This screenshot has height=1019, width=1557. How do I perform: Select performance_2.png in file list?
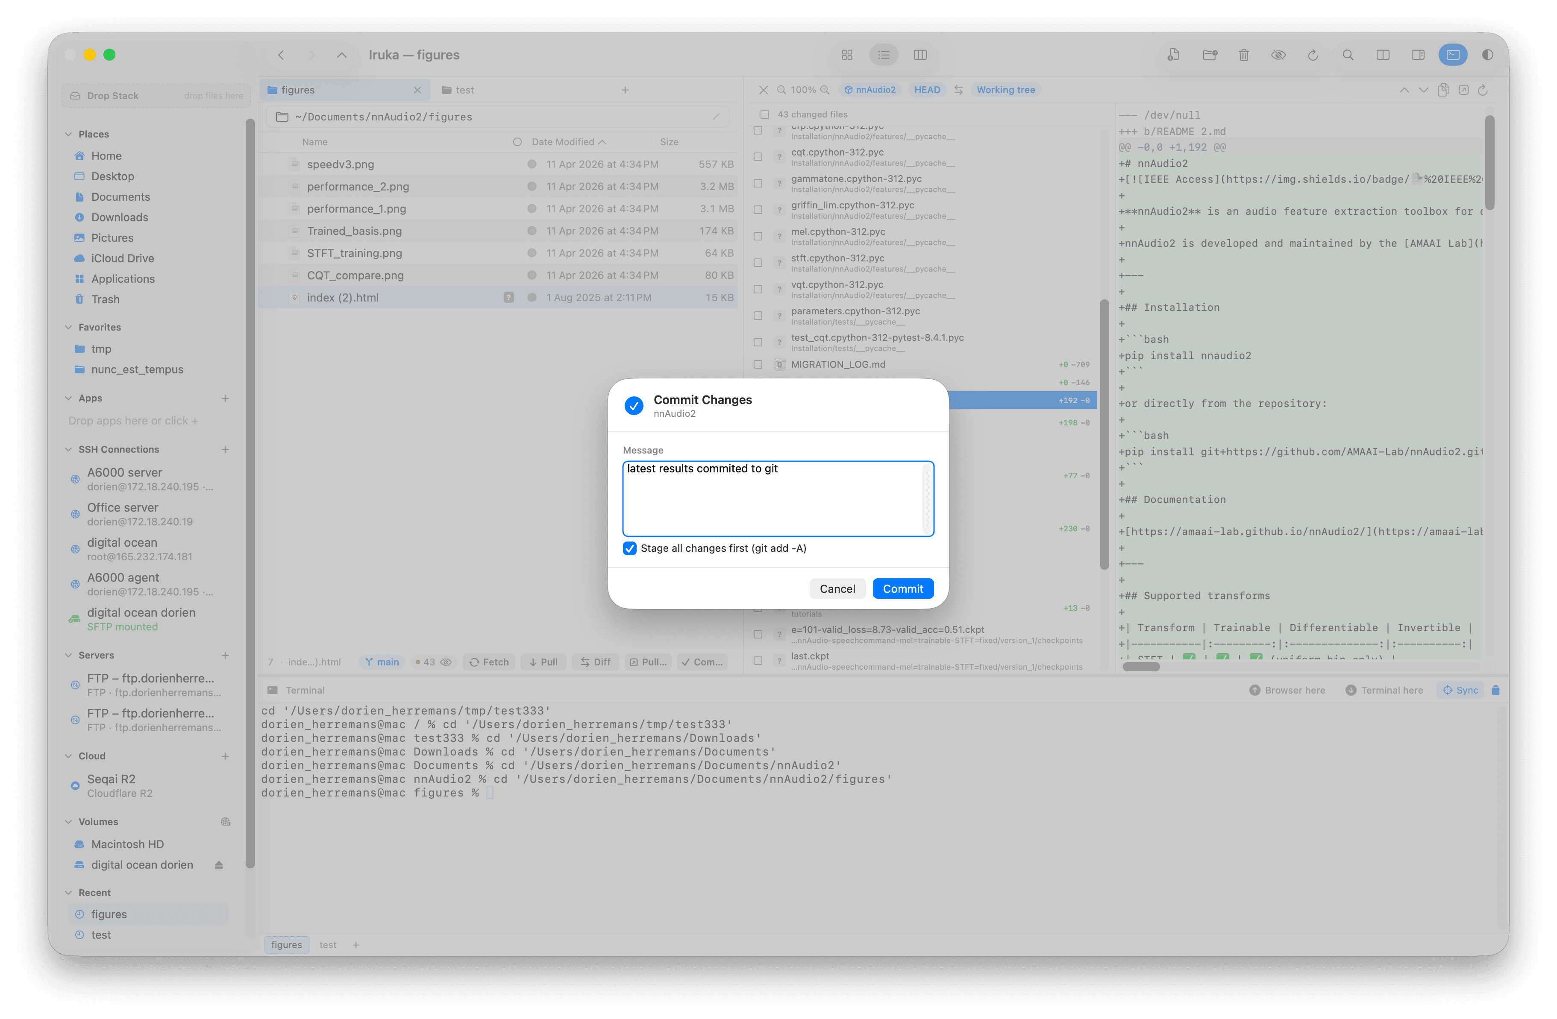pos(497,186)
